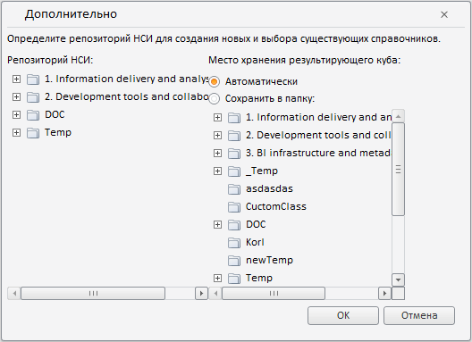Viewport: 472px width, 342px height.
Task: Select the 3. BI infrastructure folder icon
Action: pos(234,153)
